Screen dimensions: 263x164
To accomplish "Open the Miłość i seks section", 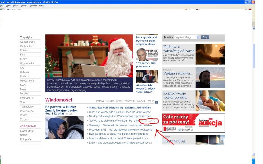I will (x=27, y=80).
